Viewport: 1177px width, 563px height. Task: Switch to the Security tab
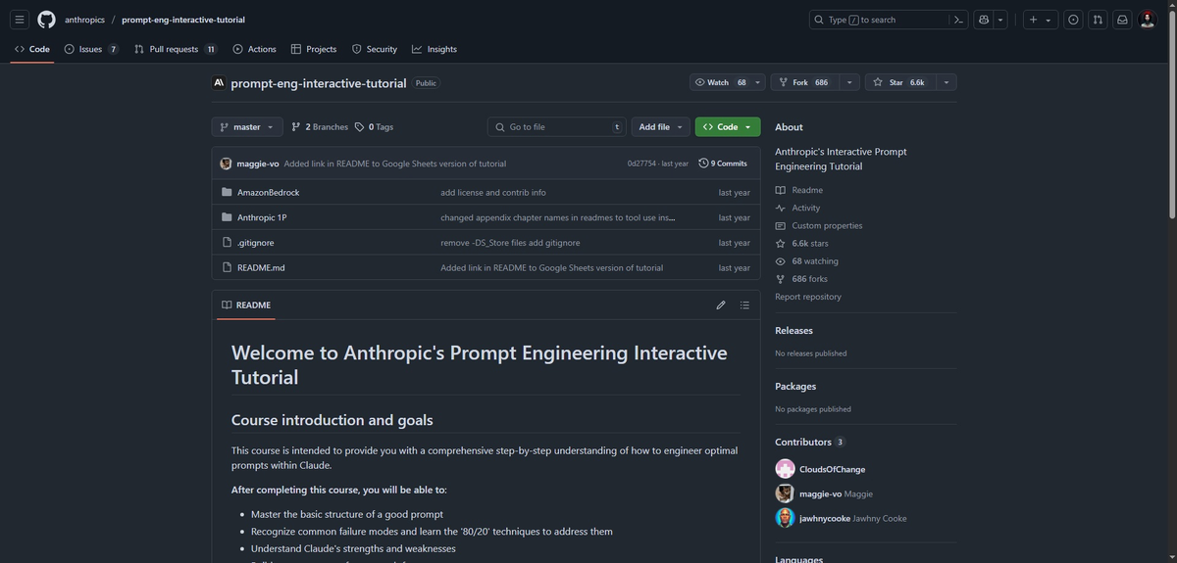coord(375,49)
